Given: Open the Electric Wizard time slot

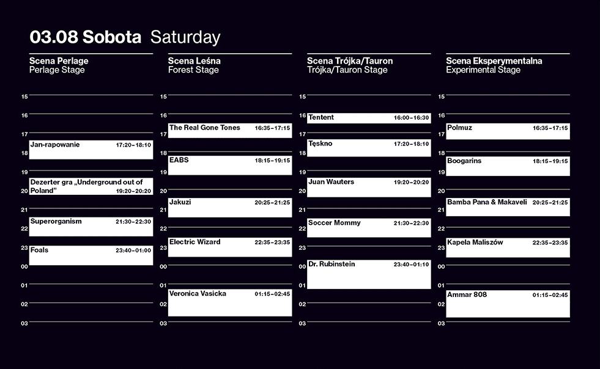Looking at the screenshot, I should [230, 247].
